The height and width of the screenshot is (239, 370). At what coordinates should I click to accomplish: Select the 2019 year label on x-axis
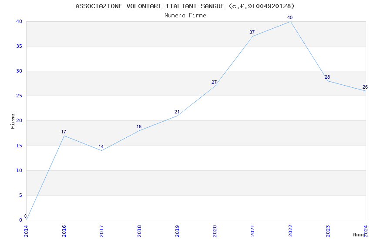[x=177, y=231]
